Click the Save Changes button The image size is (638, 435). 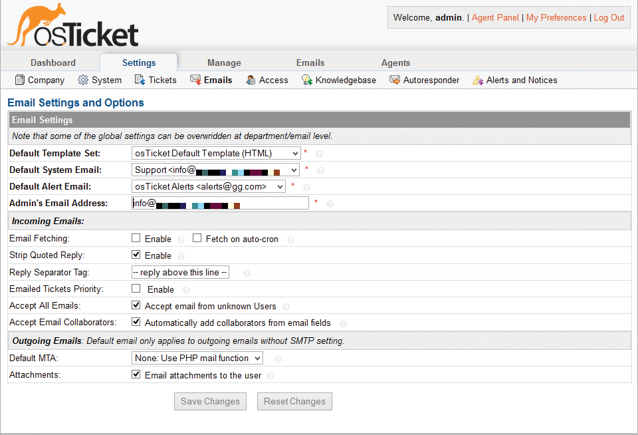211,401
